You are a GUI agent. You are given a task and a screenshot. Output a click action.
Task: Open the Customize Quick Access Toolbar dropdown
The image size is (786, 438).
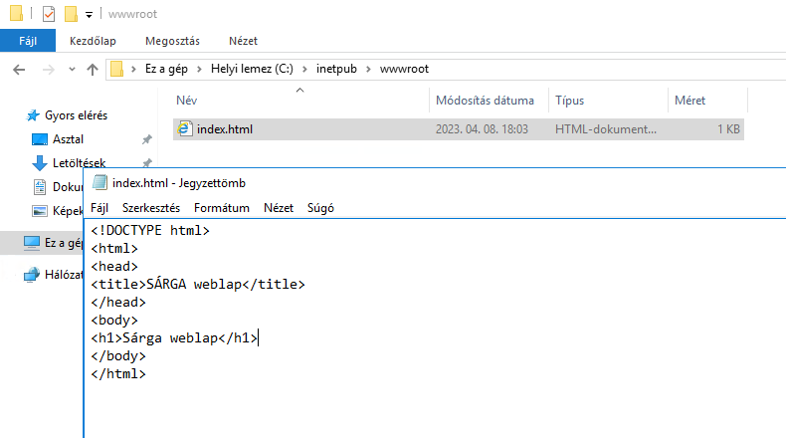[x=89, y=15]
